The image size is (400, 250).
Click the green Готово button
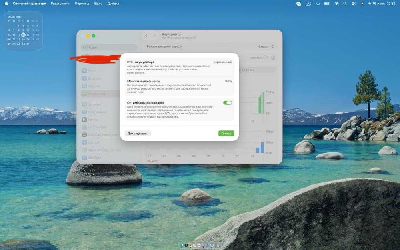[x=226, y=134]
